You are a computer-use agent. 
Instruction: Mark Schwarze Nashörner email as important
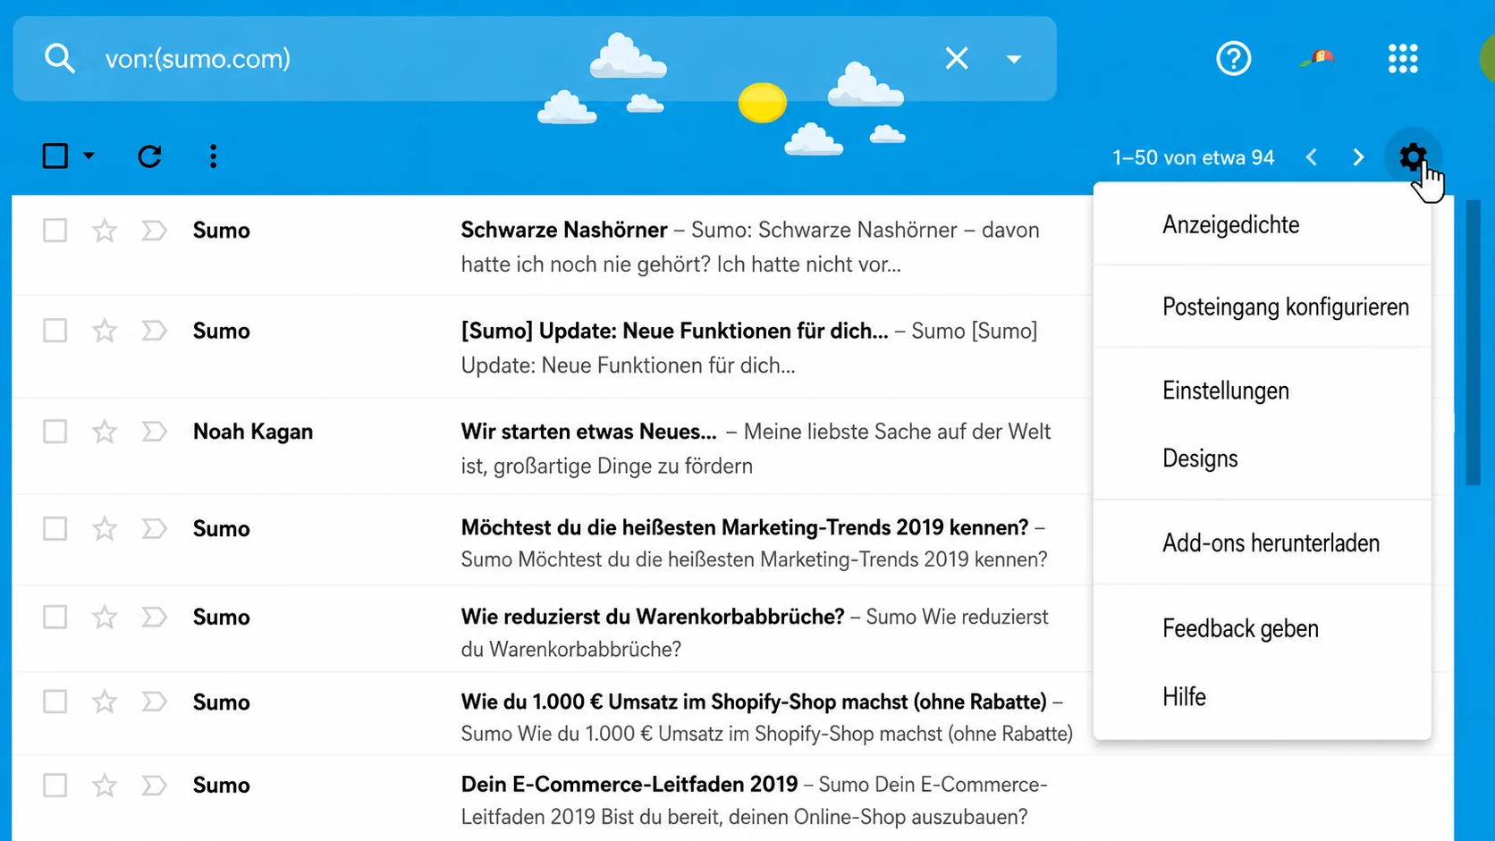coord(154,231)
